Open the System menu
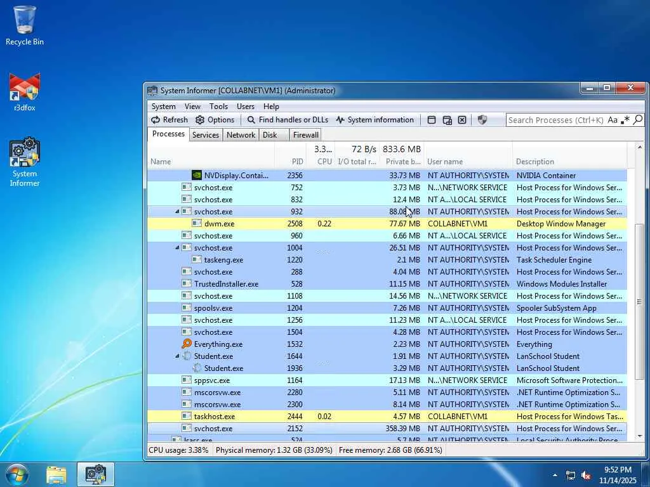The image size is (650, 487). (x=163, y=107)
